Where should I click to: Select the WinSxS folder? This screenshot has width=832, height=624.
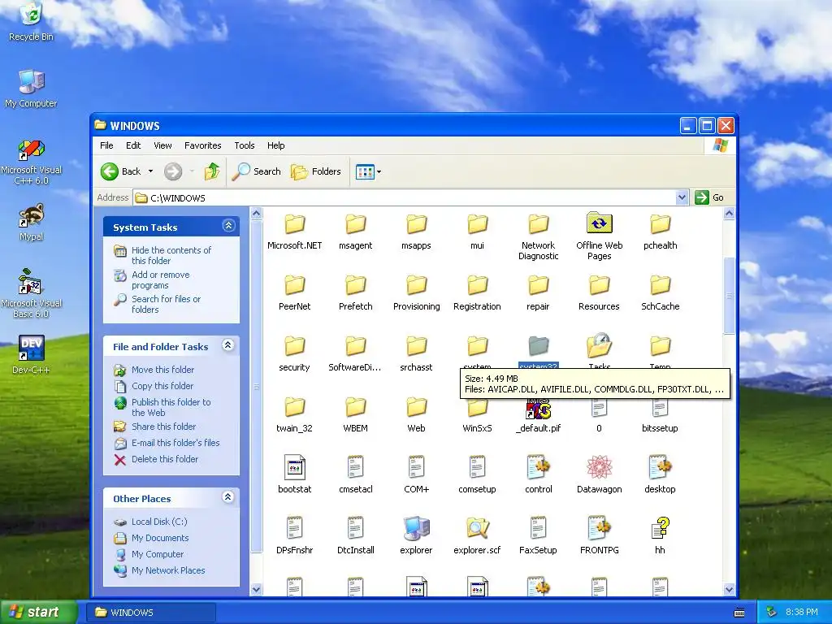pyautogui.click(x=477, y=417)
